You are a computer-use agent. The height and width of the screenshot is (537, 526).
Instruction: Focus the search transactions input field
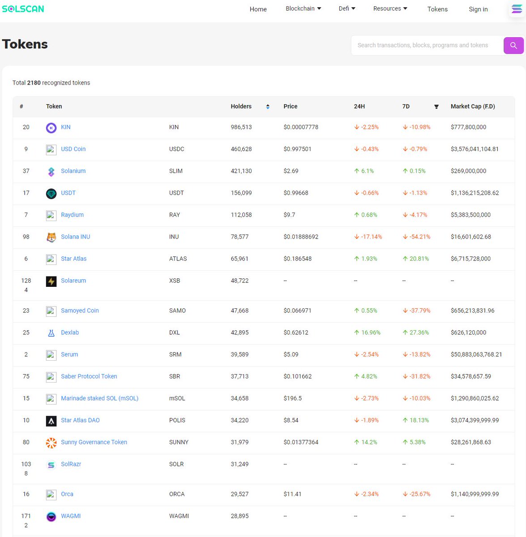point(427,45)
